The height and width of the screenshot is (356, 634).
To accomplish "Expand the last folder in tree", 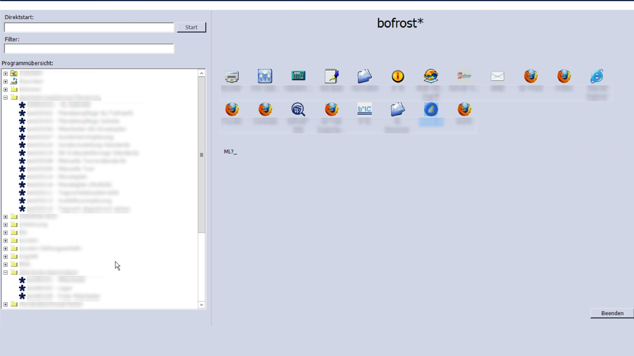I will point(6,304).
